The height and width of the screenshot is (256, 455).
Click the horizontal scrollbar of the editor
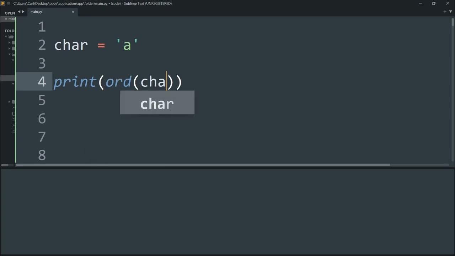point(203,165)
